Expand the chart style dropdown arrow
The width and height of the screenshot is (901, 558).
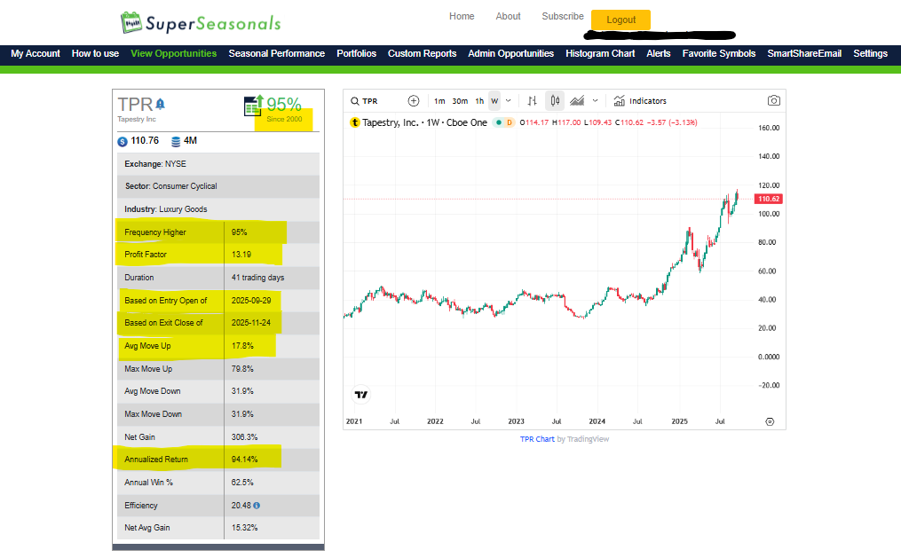coord(595,101)
